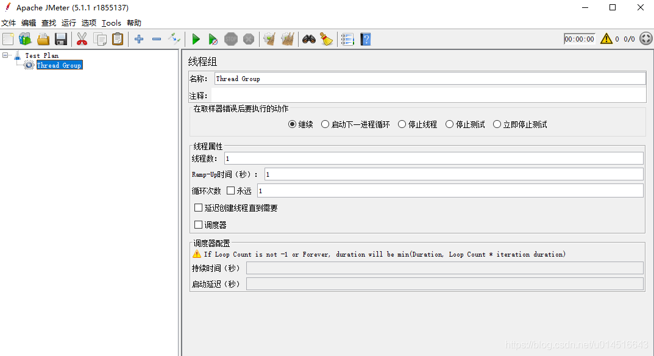Start the test with green play icon

(196, 39)
